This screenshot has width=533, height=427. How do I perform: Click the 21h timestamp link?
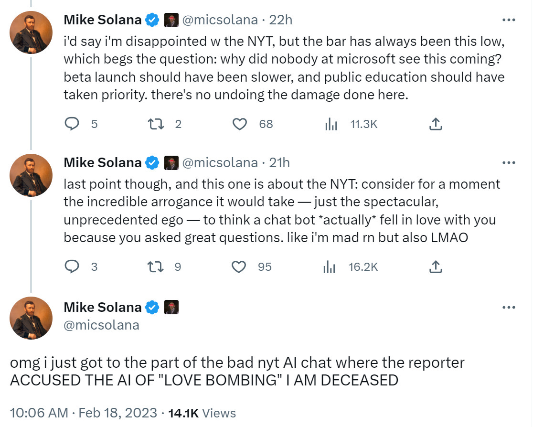279,163
